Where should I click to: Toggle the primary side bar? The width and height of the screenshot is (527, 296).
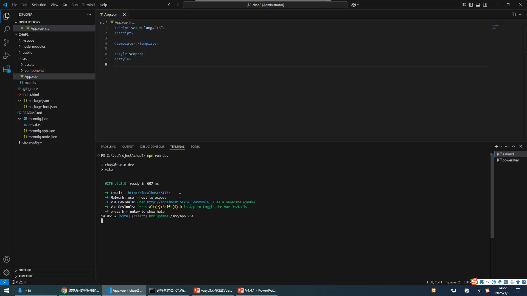coord(471,5)
